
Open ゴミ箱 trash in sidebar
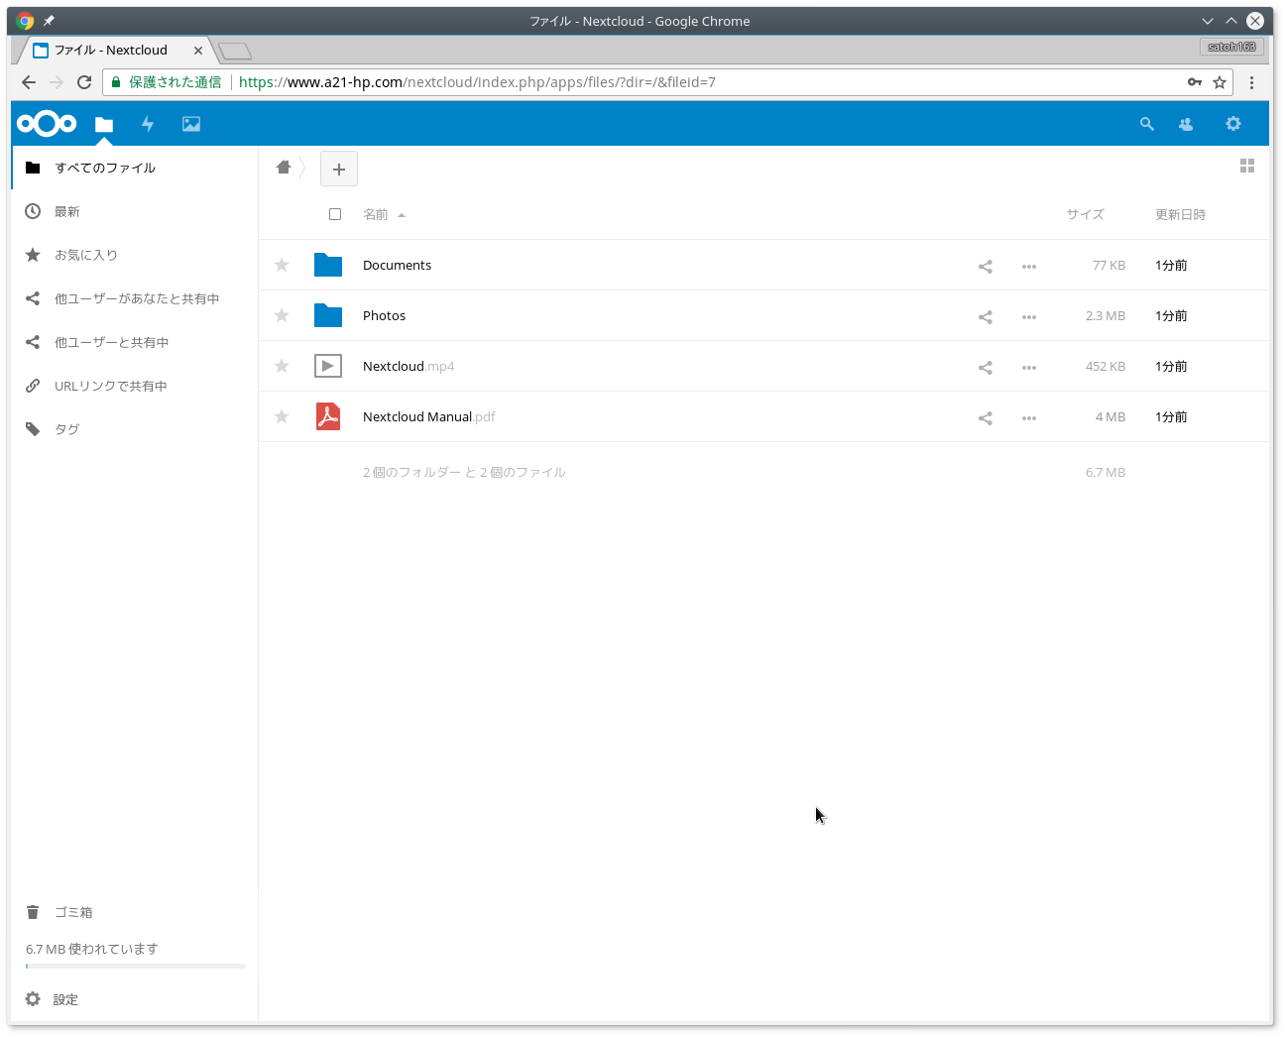[x=135, y=912]
